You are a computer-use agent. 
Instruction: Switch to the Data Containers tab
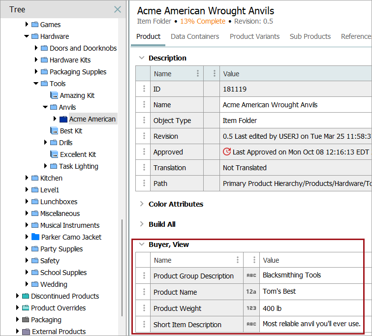(195, 36)
